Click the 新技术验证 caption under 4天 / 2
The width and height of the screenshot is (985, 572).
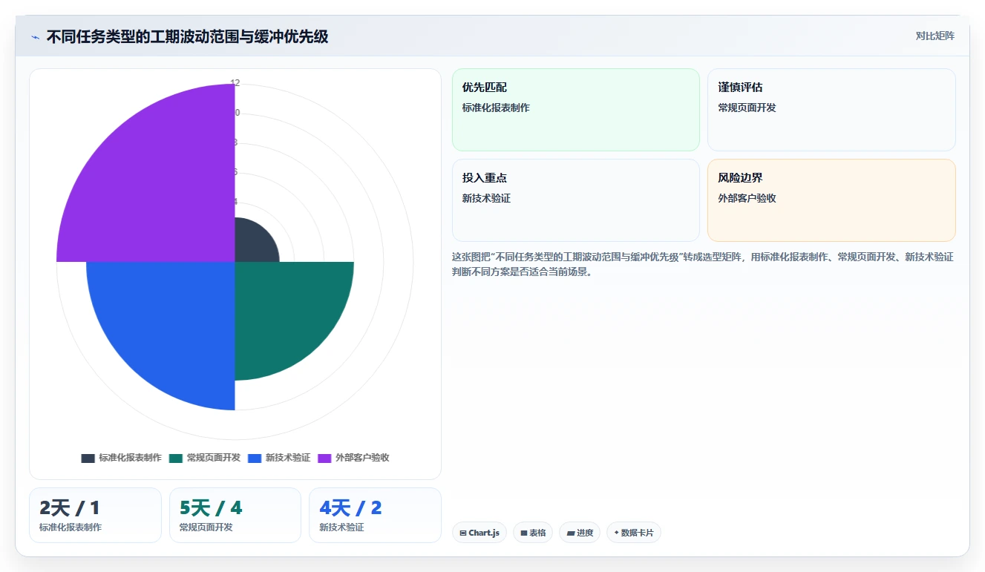(x=341, y=527)
